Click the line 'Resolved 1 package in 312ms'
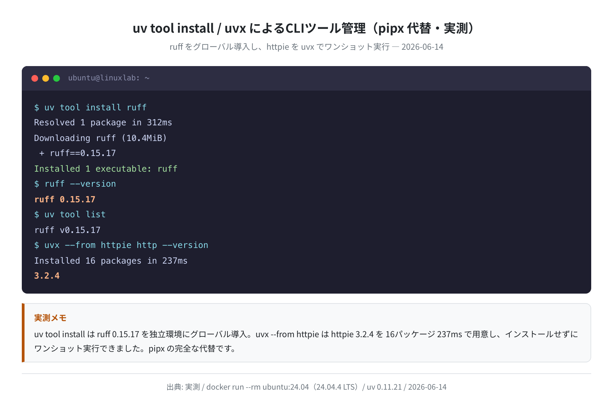613x406 pixels. (x=103, y=123)
